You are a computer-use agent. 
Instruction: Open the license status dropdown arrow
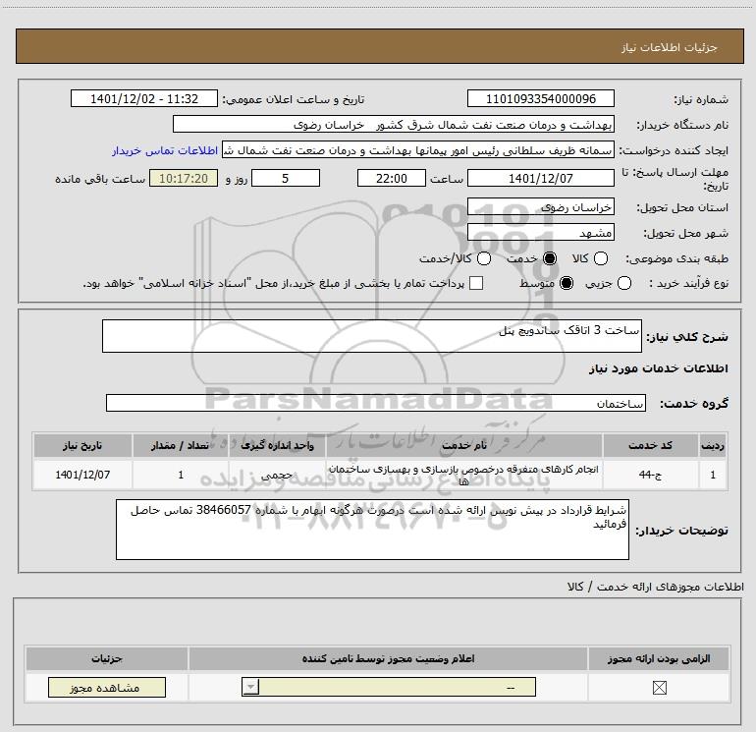[x=250, y=687]
